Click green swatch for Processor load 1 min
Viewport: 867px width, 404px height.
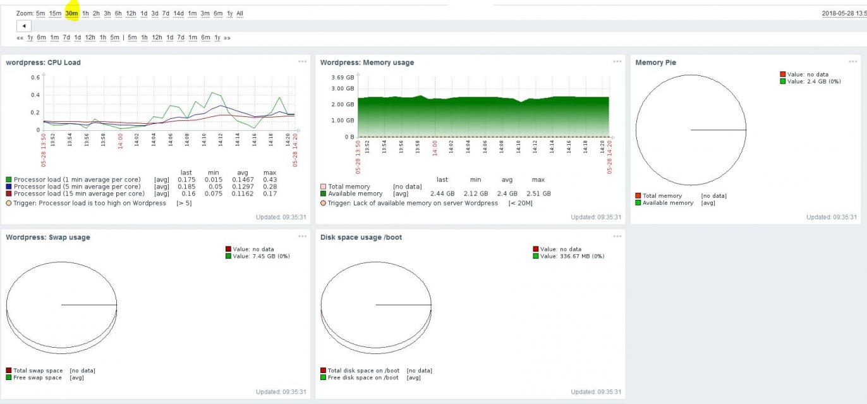click(9, 180)
